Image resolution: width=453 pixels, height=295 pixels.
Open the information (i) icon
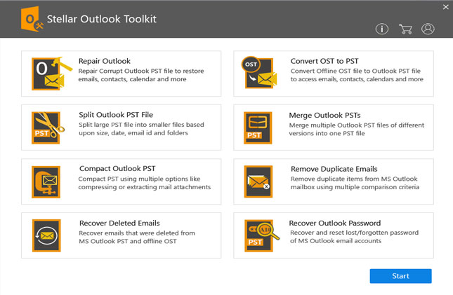[381, 29]
